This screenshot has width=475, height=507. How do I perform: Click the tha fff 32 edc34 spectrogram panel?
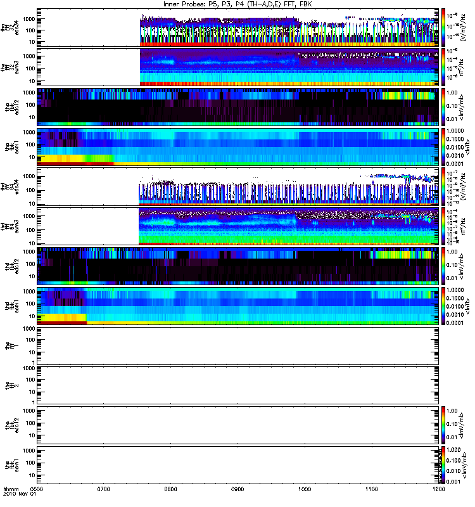238,27
